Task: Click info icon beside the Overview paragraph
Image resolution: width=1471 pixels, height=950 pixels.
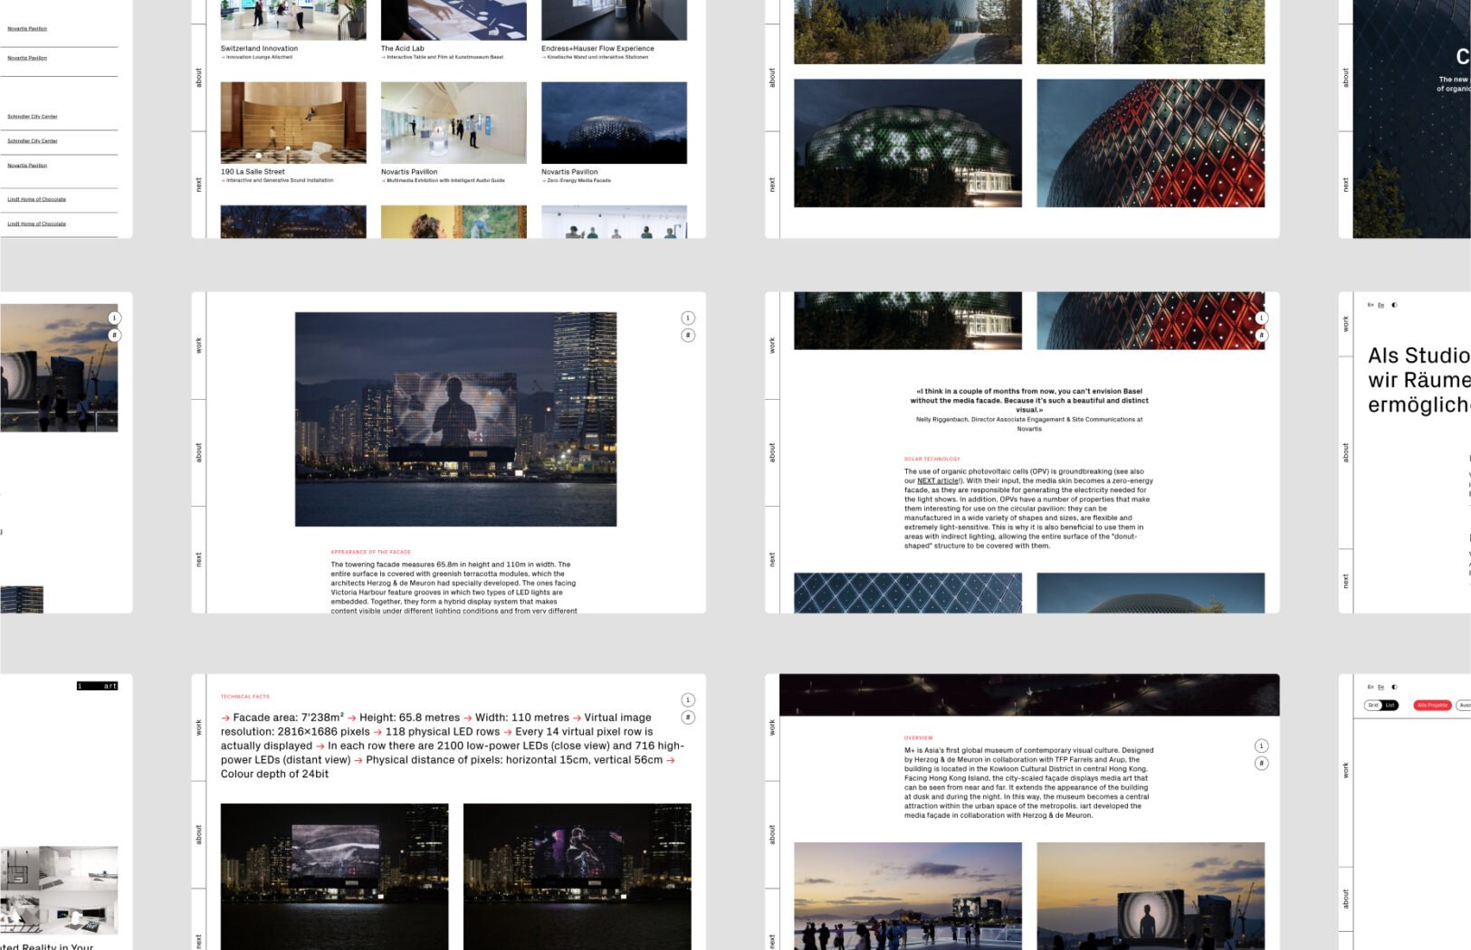Action: pyautogui.click(x=1261, y=746)
